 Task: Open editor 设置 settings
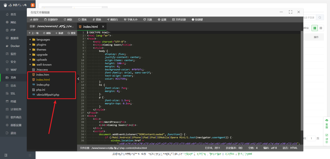(162, 19)
